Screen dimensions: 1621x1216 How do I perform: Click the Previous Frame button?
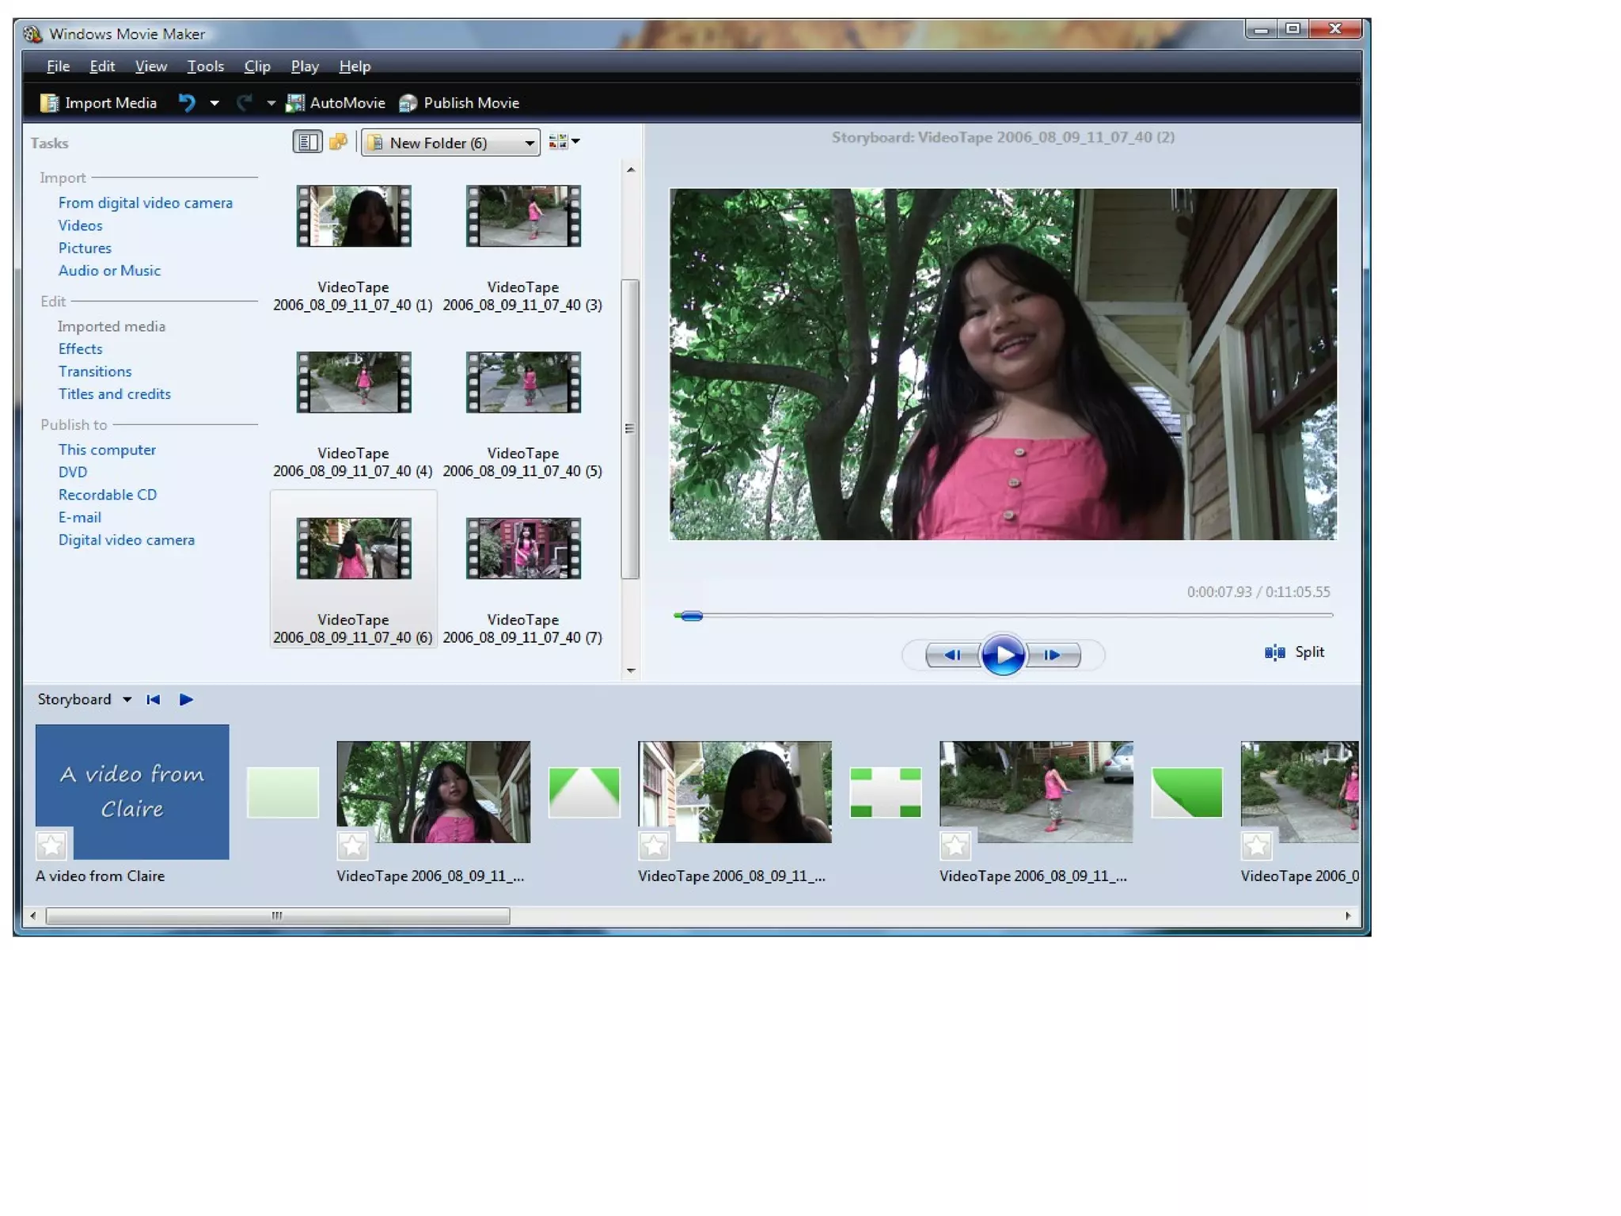pyautogui.click(x=952, y=655)
